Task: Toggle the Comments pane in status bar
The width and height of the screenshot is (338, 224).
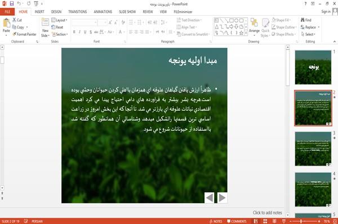Action: [x=237, y=221]
